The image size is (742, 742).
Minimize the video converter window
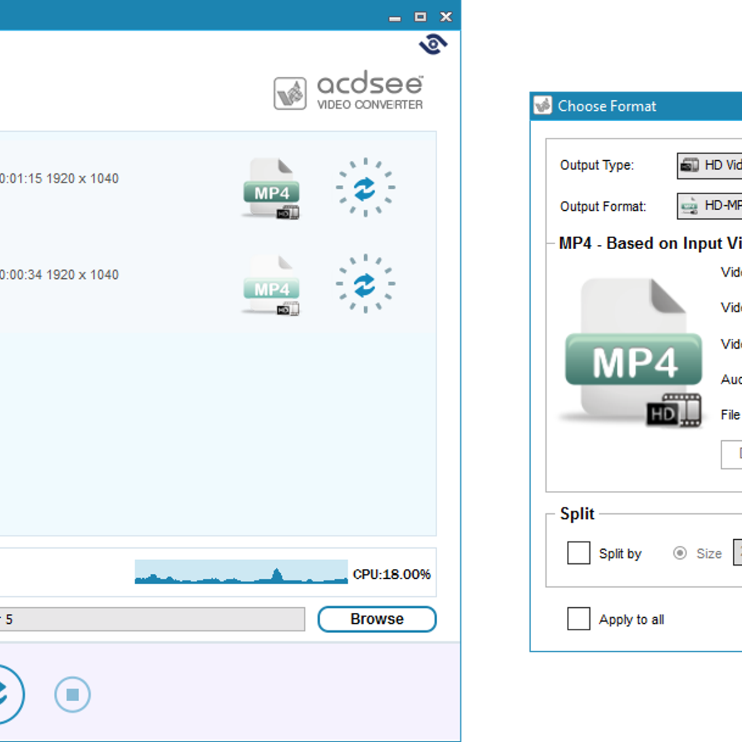pyautogui.click(x=395, y=18)
